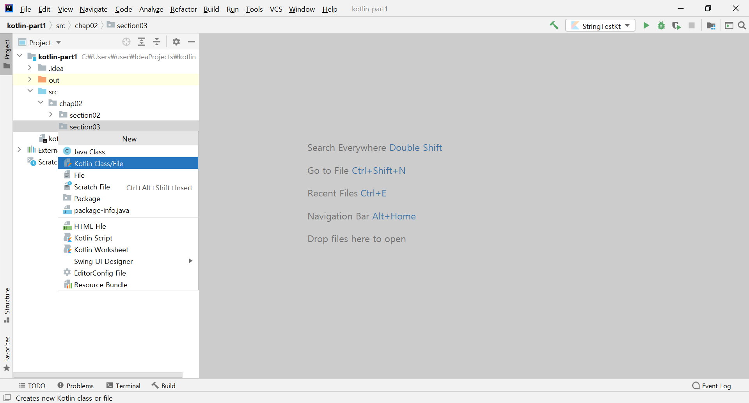Click the Collapse All icon in Project panel

click(x=157, y=42)
